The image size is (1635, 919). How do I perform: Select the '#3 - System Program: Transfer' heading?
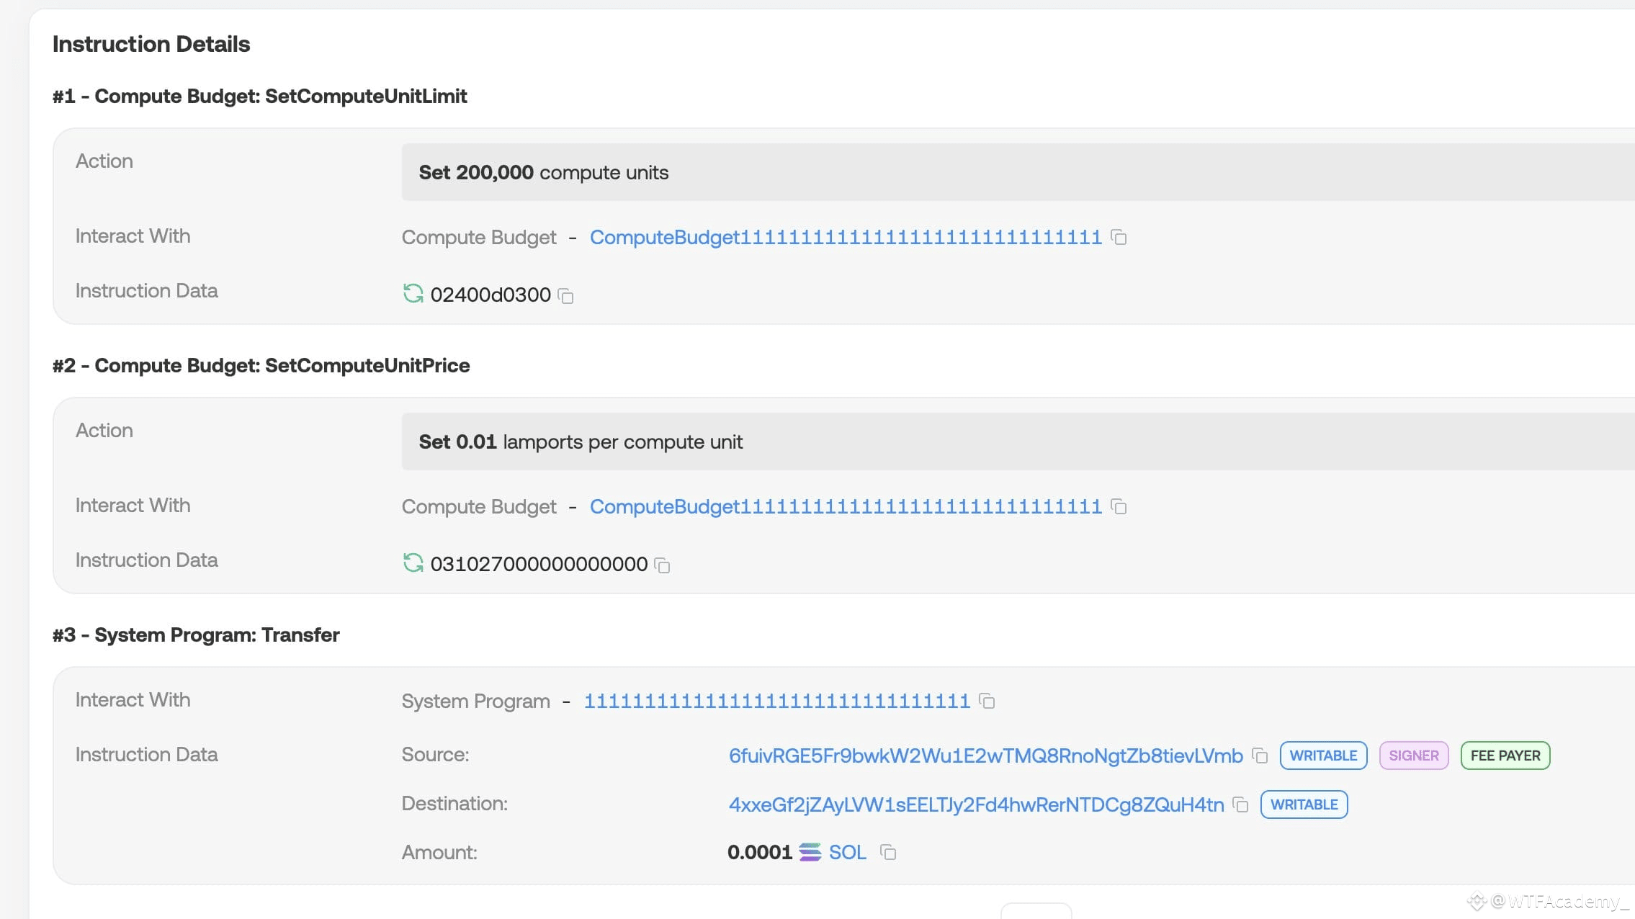(x=196, y=635)
